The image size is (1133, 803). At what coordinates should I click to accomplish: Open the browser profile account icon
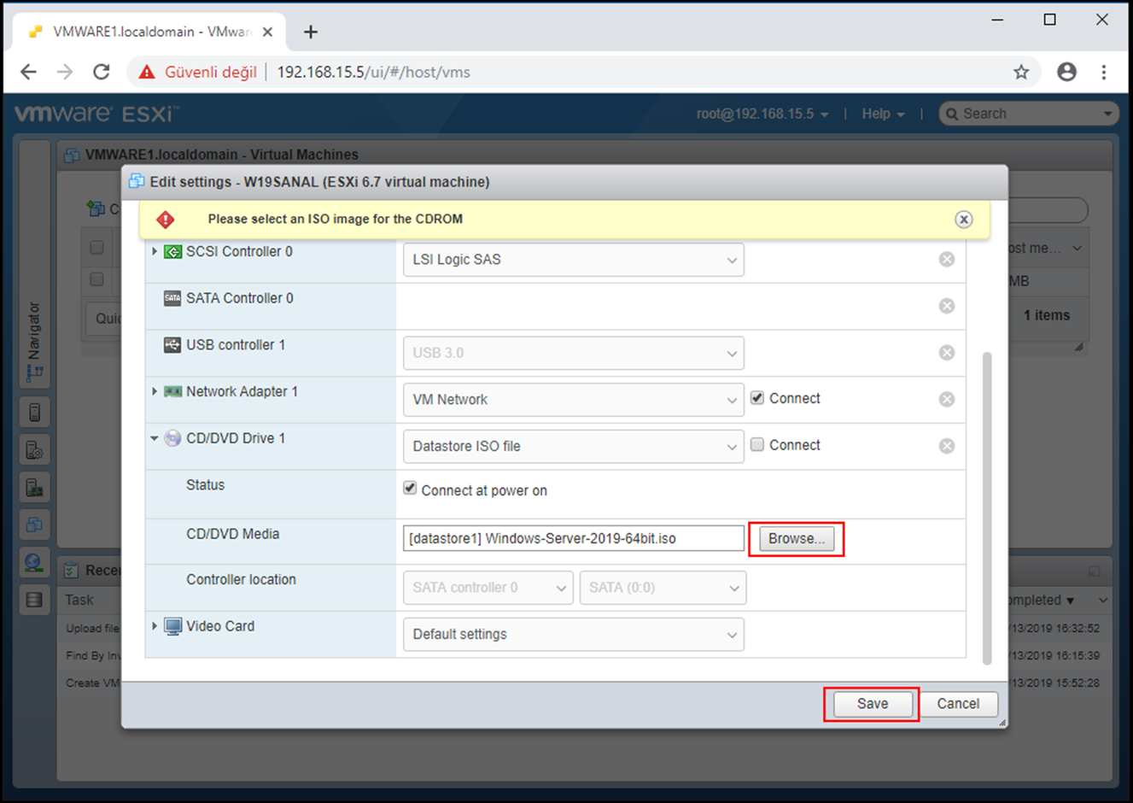pyautogui.click(x=1066, y=72)
